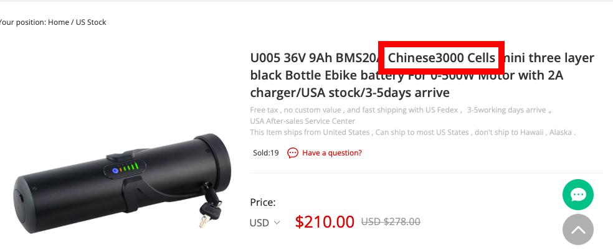This screenshot has width=613, height=250.
Task: Click the ships from United States note
Action: pyautogui.click(x=413, y=132)
